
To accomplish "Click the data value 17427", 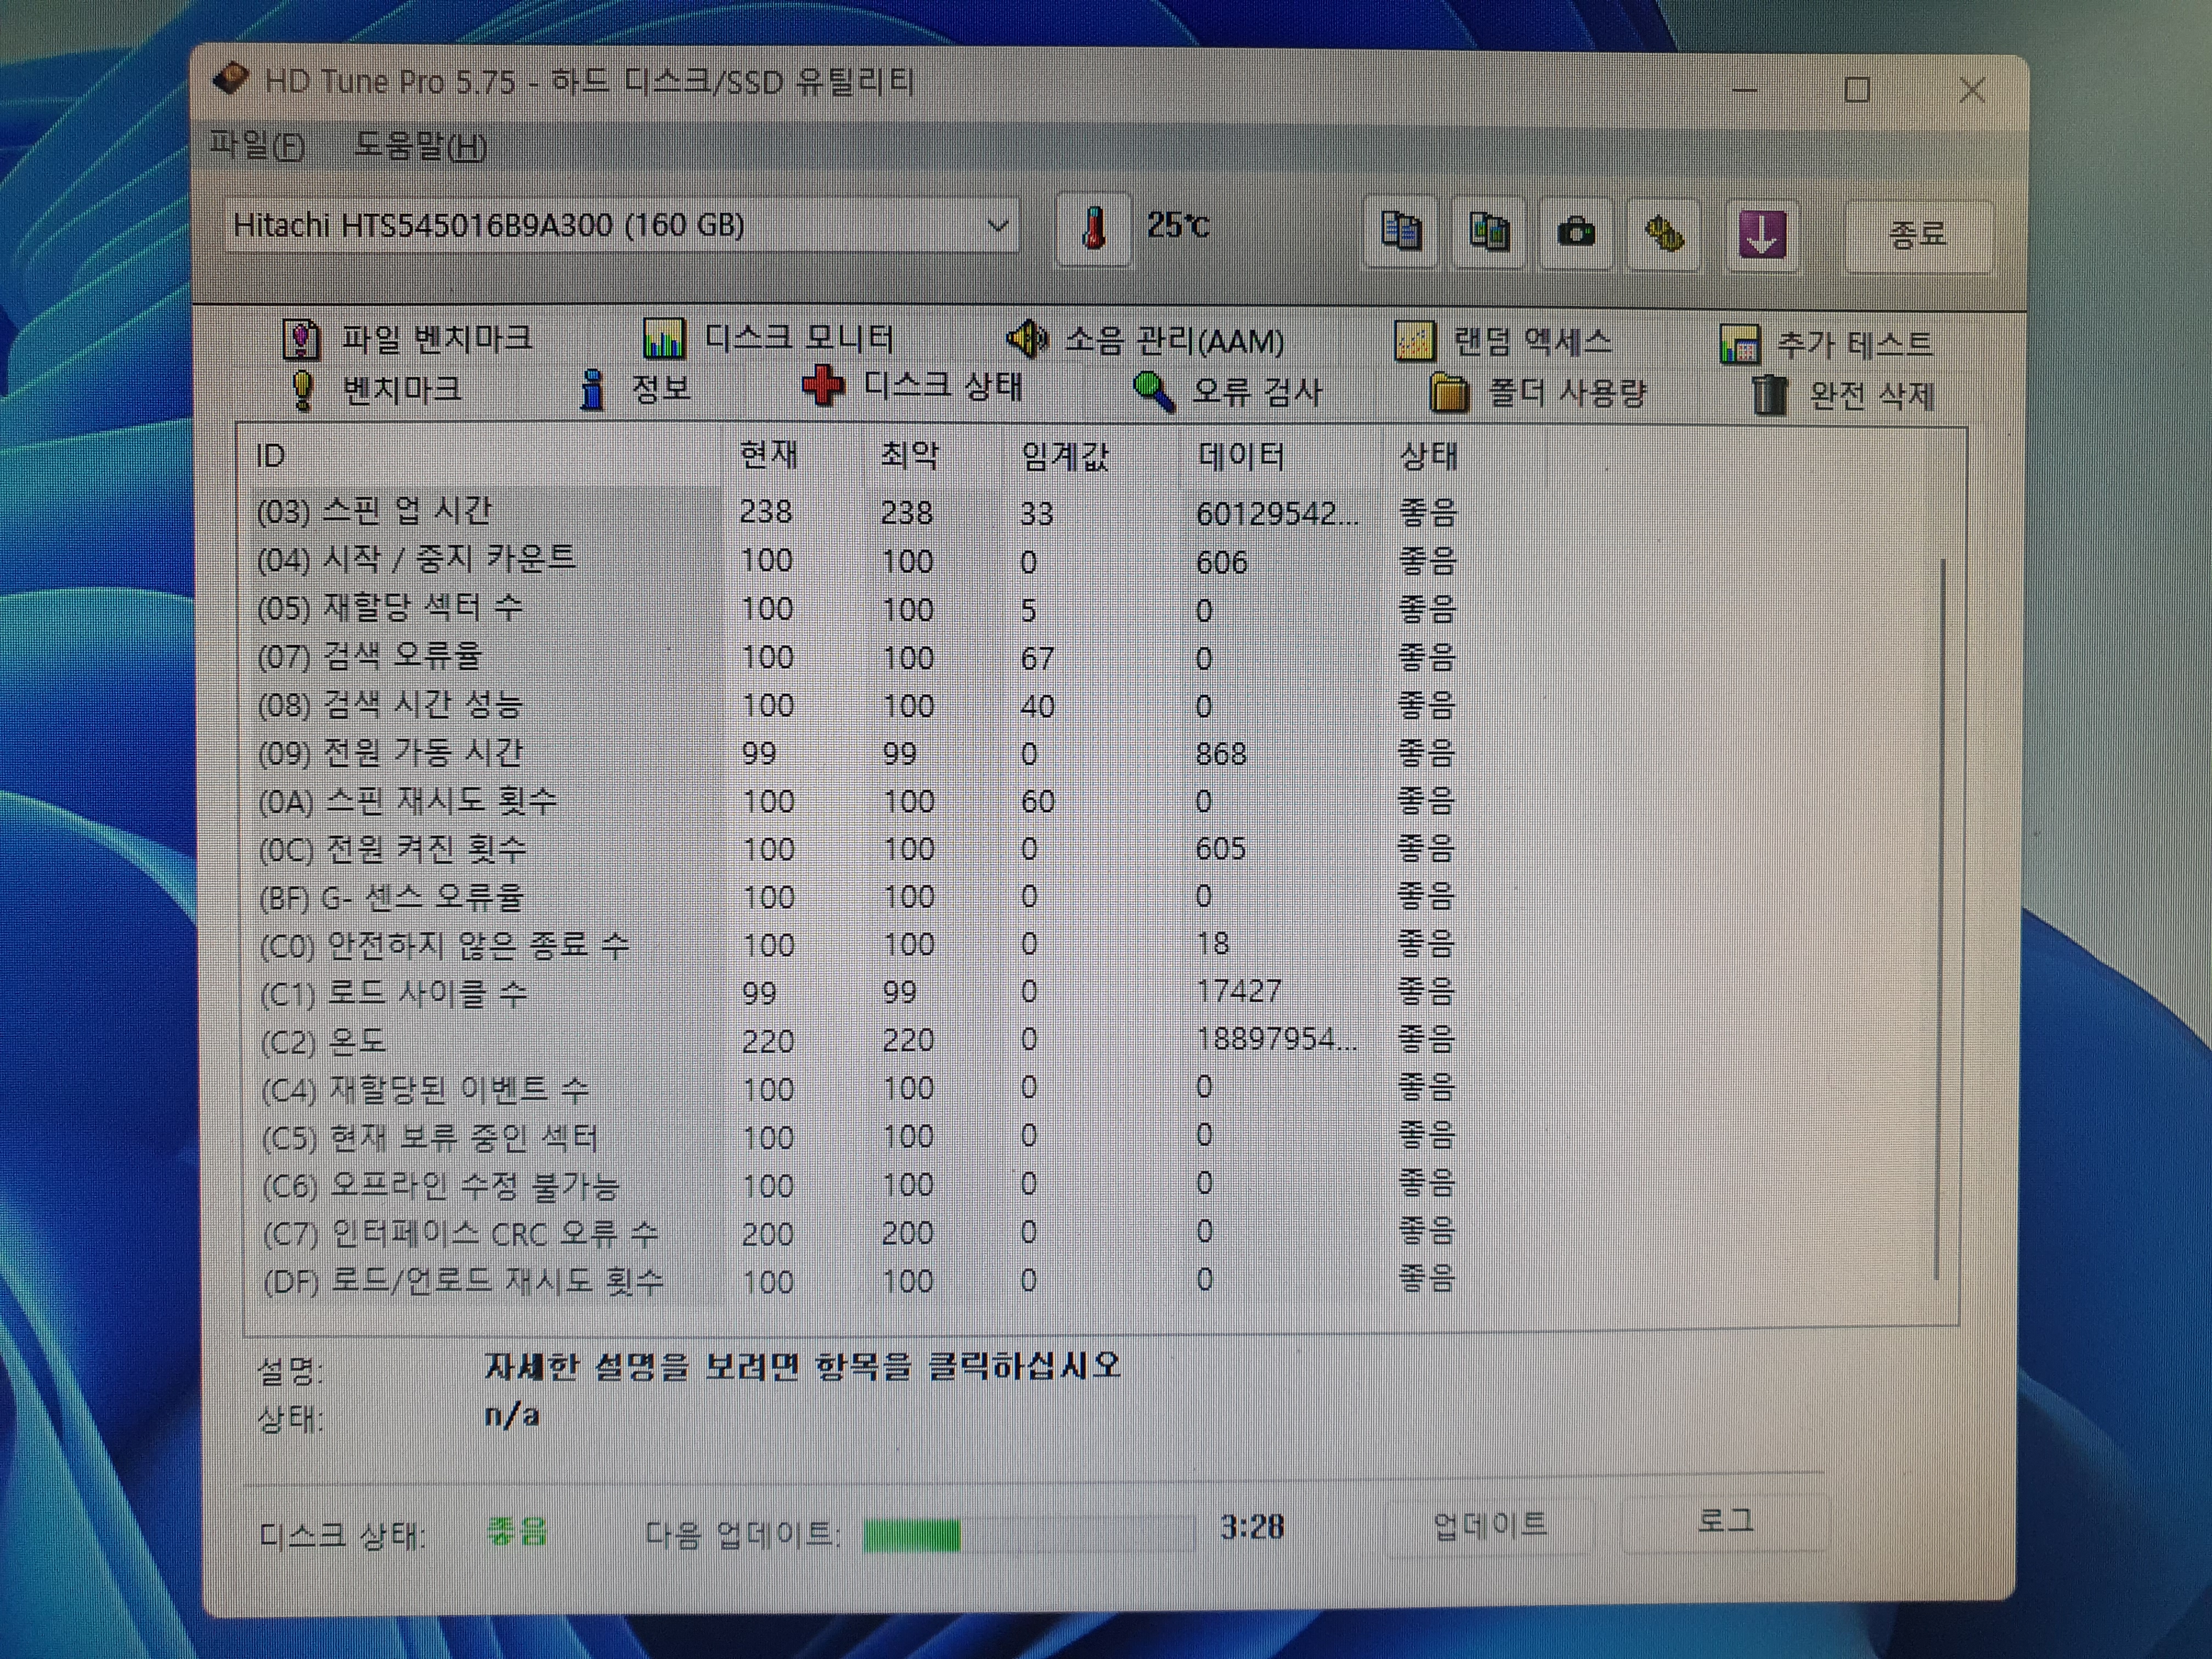I will 1238,991.
